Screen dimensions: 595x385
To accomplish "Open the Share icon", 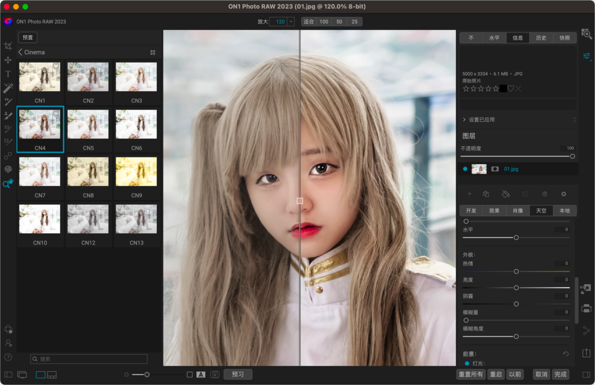I will pos(586,331).
